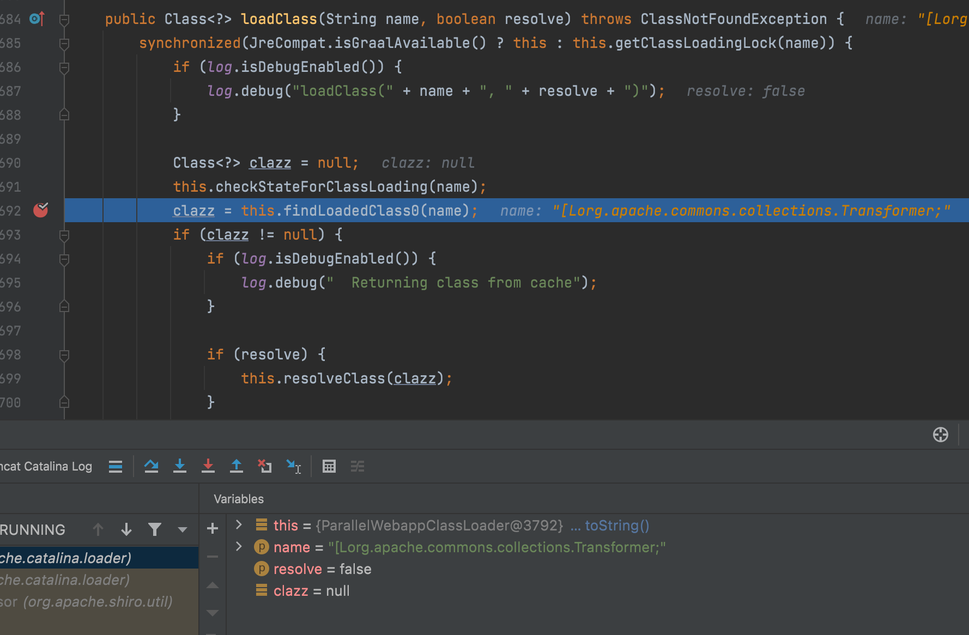Open the Evaluate Expression calculator icon
This screenshot has width=969, height=635.
pyautogui.click(x=329, y=466)
